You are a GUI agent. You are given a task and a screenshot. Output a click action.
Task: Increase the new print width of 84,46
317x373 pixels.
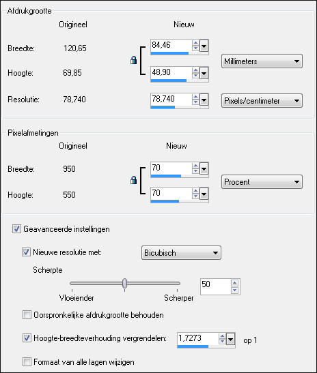pos(195,43)
